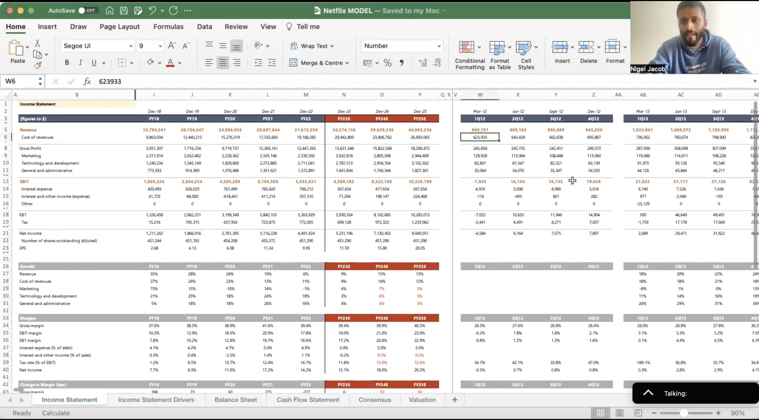Click the Comma style icon
The height and width of the screenshot is (420, 759).
coord(401,63)
